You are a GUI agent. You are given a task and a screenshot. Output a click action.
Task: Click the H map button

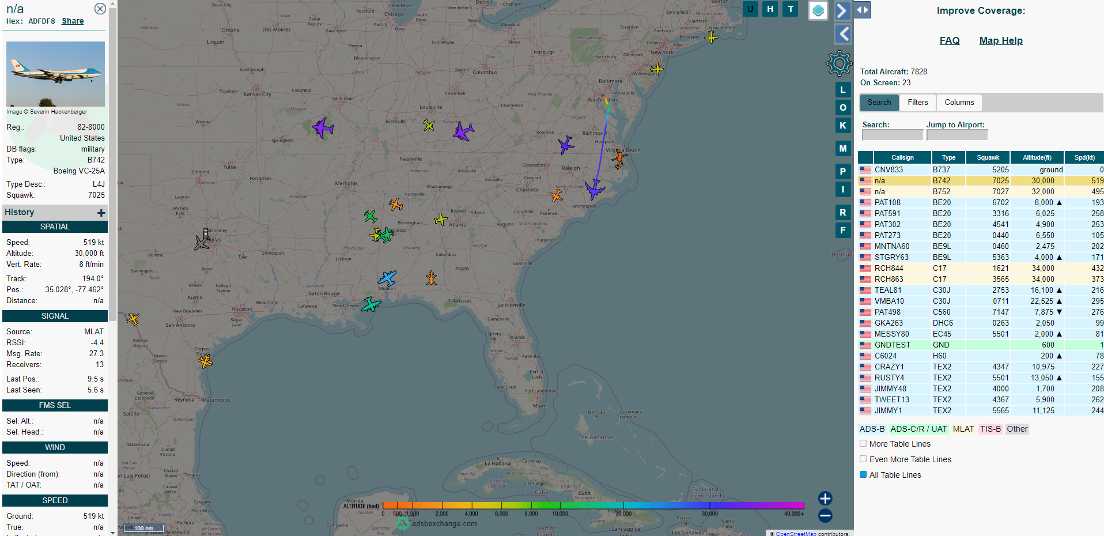(x=770, y=9)
